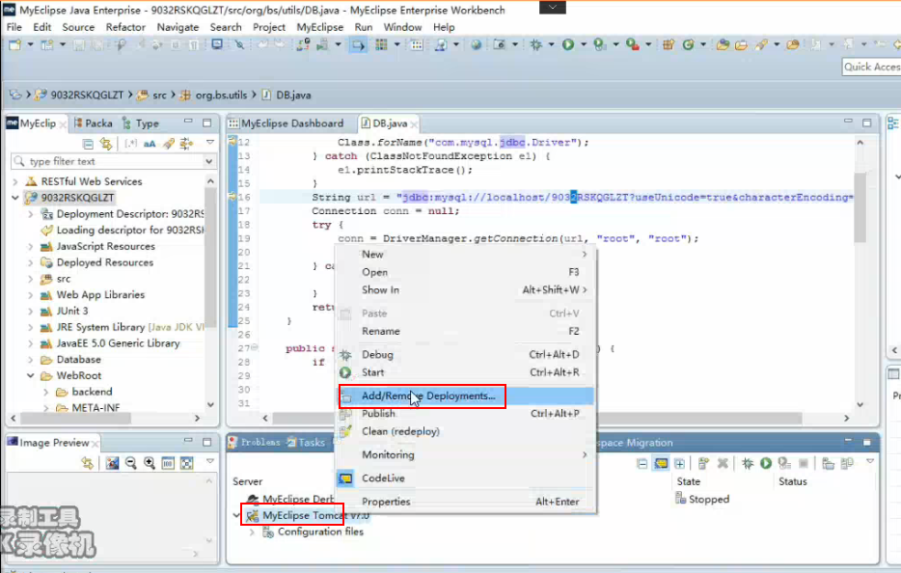Screen dimensions: 901x573
Task: Click the debug server icon in Servers toolbar
Action: [x=747, y=463]
